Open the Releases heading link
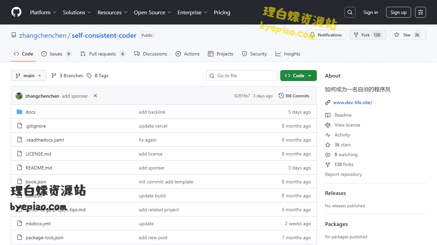Viewport: 437px width, 245px height. pyautogui.click(x=336, y=193)
